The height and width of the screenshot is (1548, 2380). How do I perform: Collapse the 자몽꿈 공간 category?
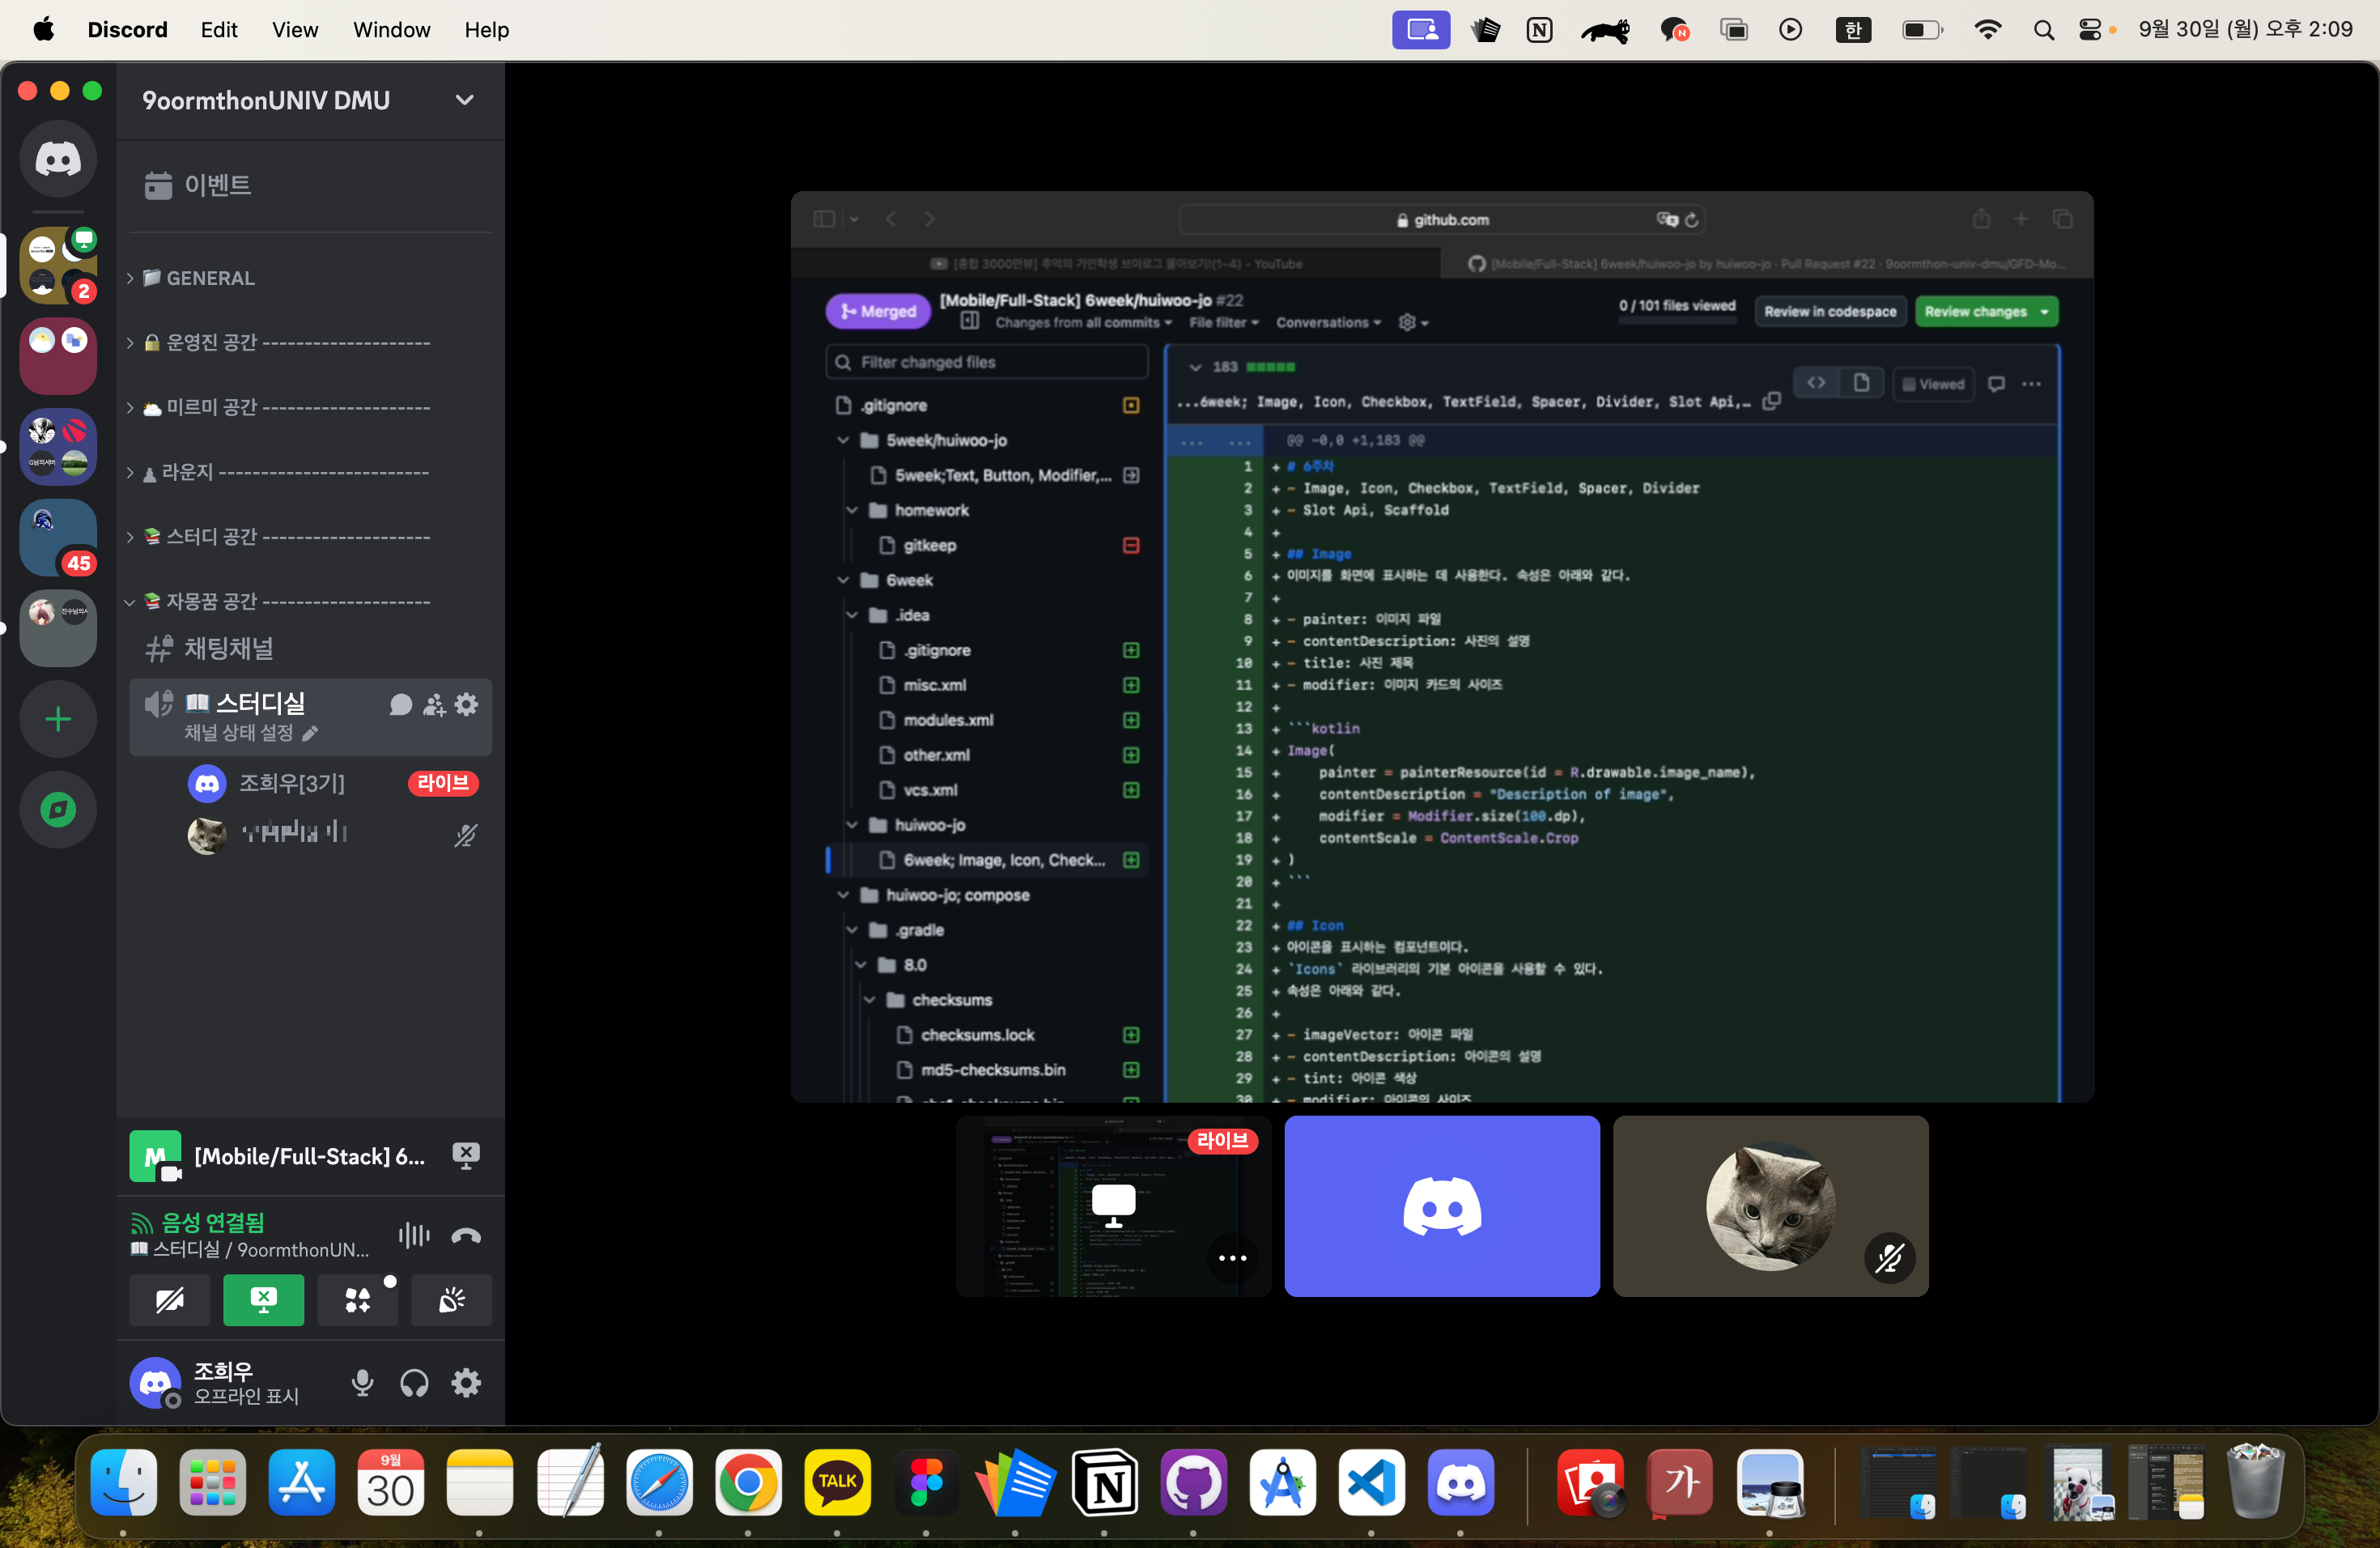(211, 601)
